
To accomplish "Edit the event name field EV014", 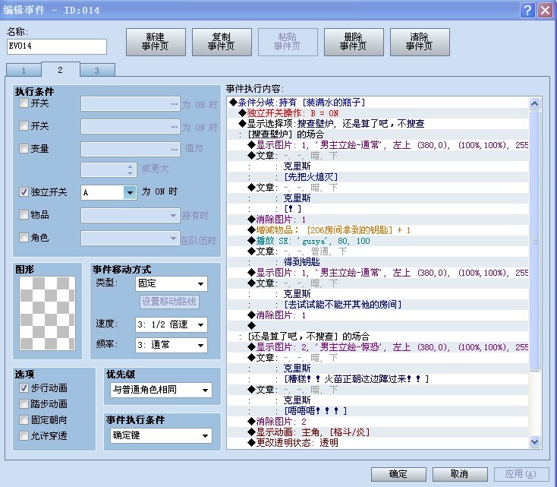I will [x=57, y=46].
